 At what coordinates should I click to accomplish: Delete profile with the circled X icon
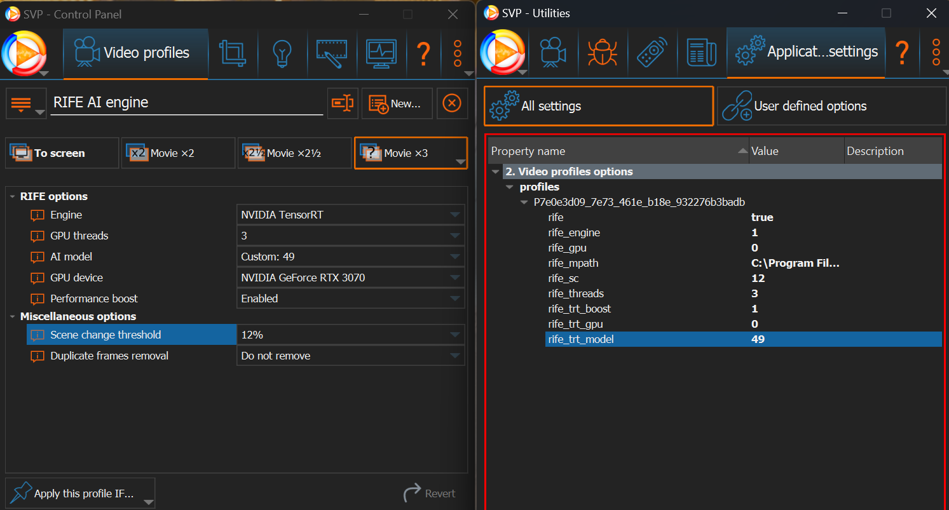coord(451,104)
